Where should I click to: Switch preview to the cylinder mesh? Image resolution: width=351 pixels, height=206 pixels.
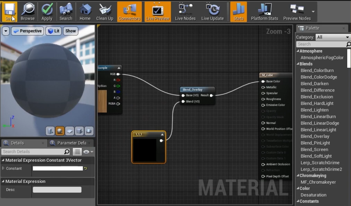[x=50, y=131]
